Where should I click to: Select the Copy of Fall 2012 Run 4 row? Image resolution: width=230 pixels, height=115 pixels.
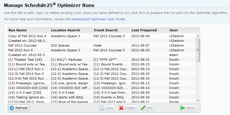(101, 36)
